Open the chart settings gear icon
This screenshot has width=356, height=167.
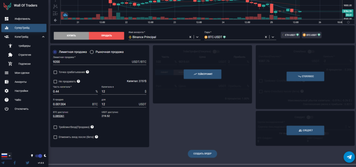[x=349, y=22]
